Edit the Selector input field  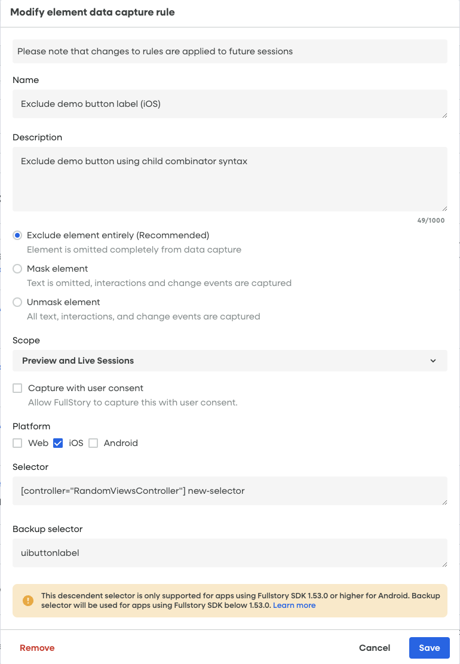tap(229, 491)
